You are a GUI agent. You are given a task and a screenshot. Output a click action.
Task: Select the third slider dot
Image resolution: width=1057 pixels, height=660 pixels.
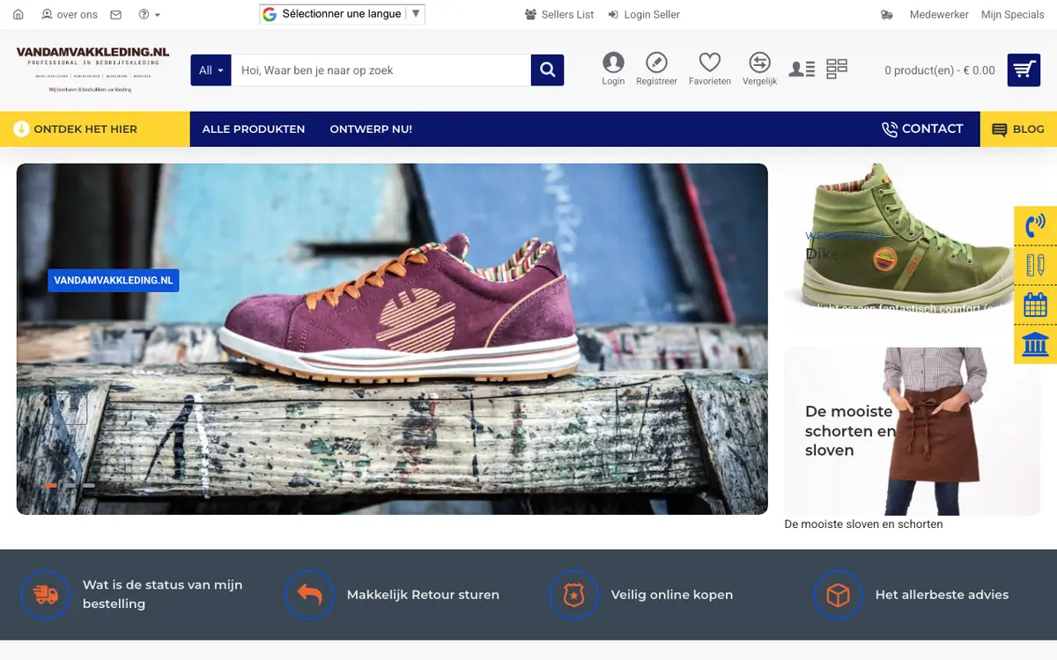[89, 486]
